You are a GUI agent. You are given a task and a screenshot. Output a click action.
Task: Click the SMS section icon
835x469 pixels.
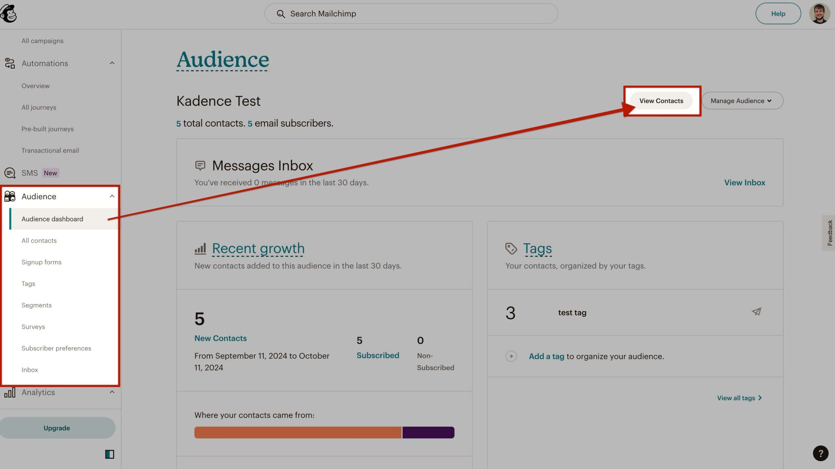(10, 173)
